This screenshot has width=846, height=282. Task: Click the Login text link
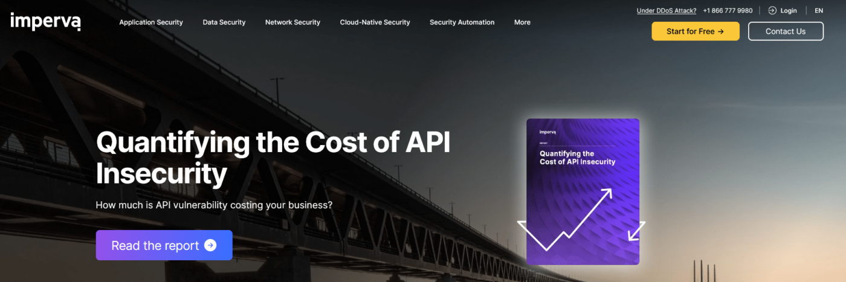(x=788, y=10)
